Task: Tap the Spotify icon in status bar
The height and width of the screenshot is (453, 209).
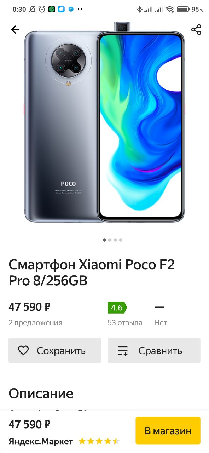Action: [x=52, y=10]
